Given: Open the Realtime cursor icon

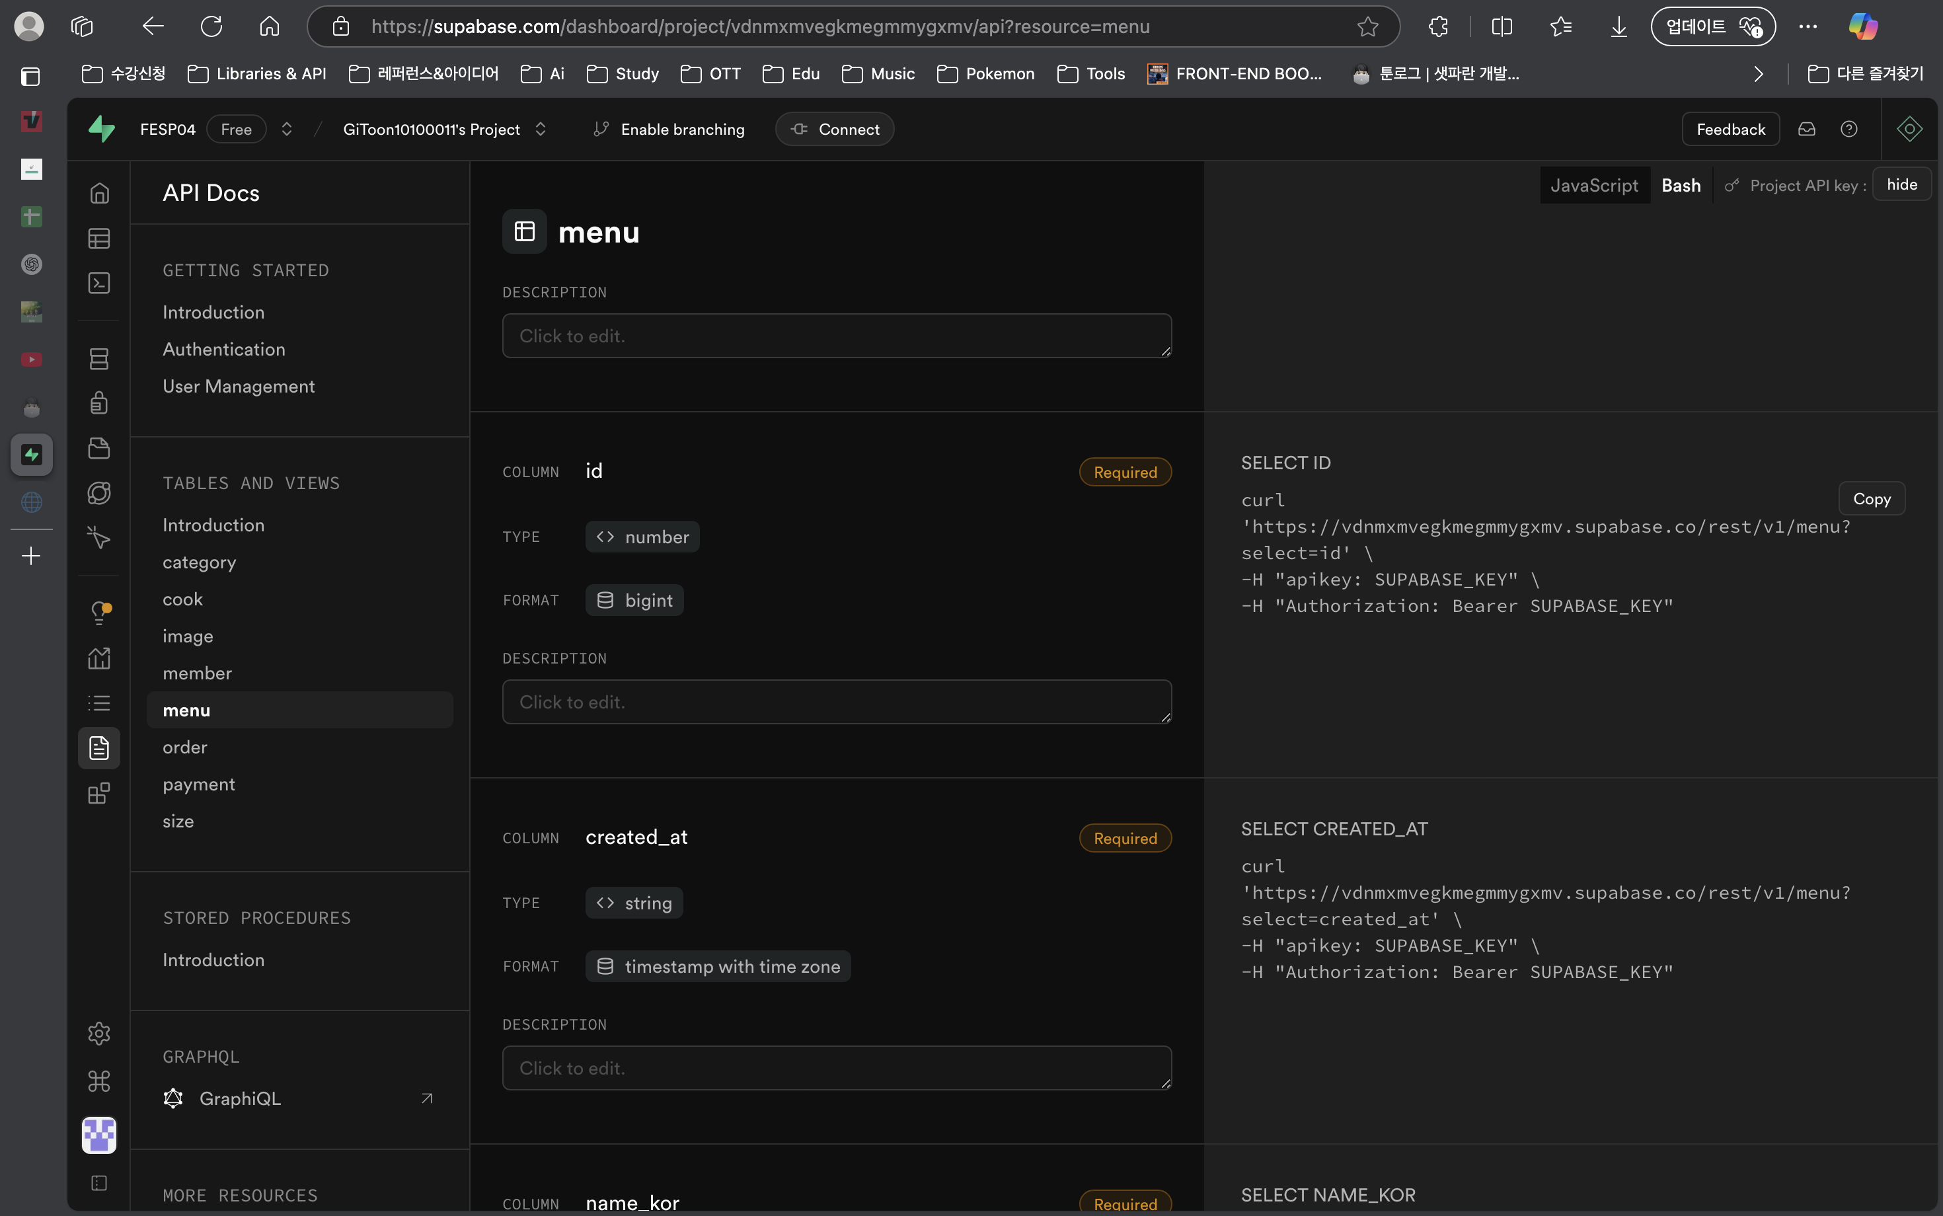Looking at the screenshot, I should 99,537.
